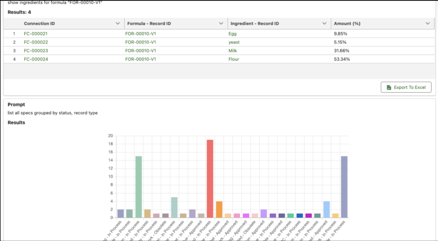Click the Excel file icon in export button
The height and width of the screenshot is (241, 438).
coord(389,88)
